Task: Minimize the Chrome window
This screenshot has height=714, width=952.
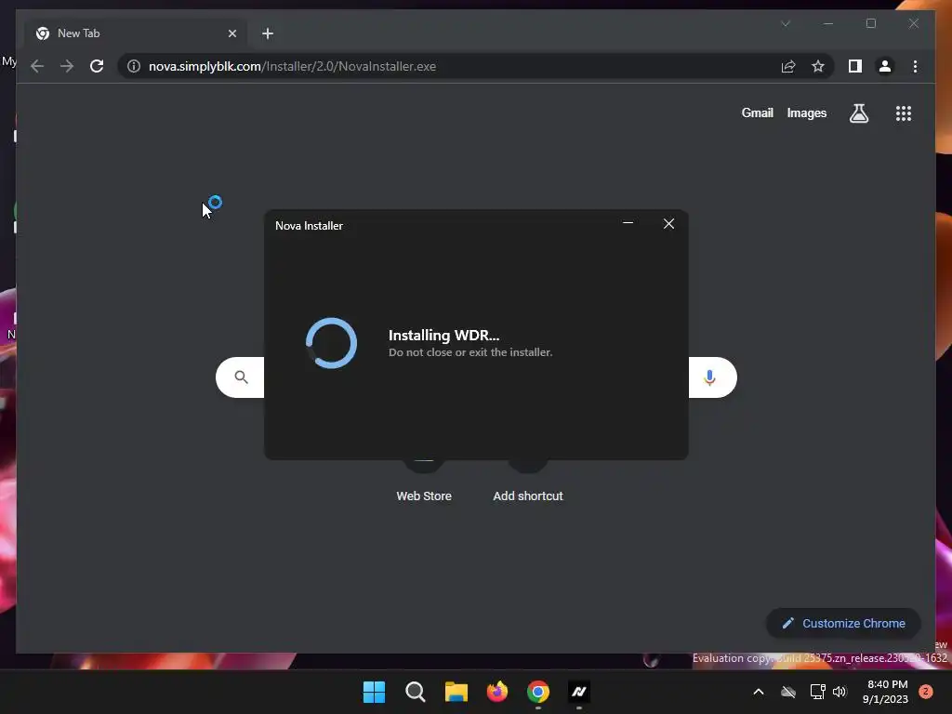Action: [x=828, y=23]
